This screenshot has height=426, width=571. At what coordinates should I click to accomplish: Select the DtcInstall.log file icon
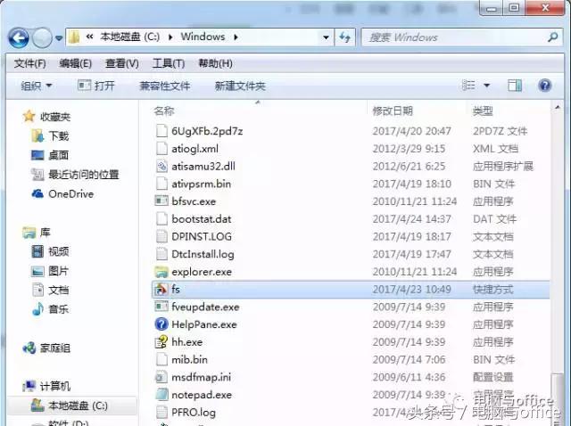pyautogui.click(x=161, y=254)
